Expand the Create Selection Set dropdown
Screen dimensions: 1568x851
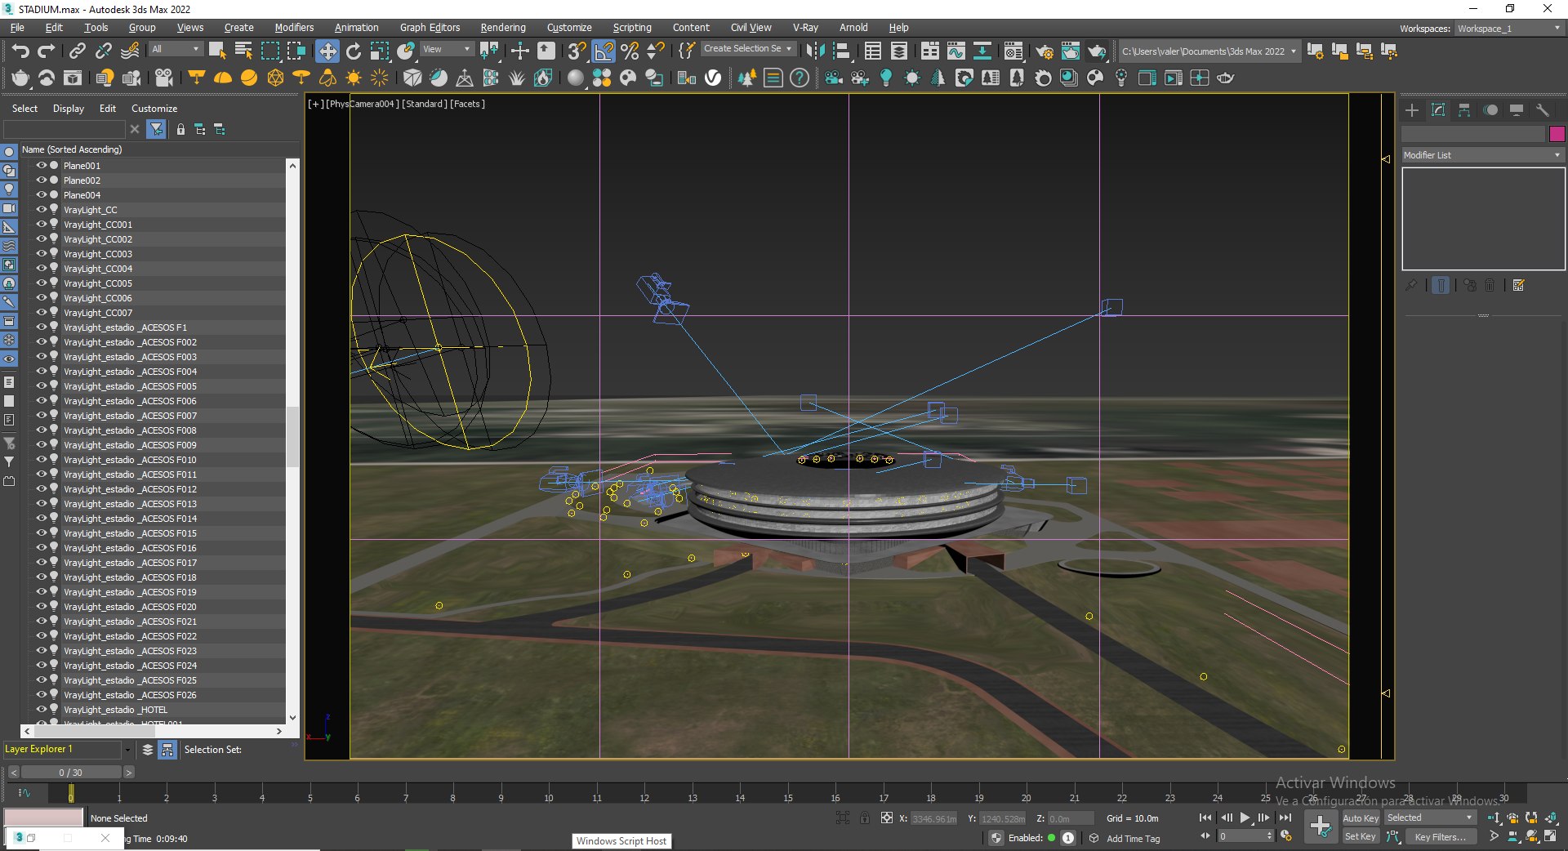click(747, 49)
